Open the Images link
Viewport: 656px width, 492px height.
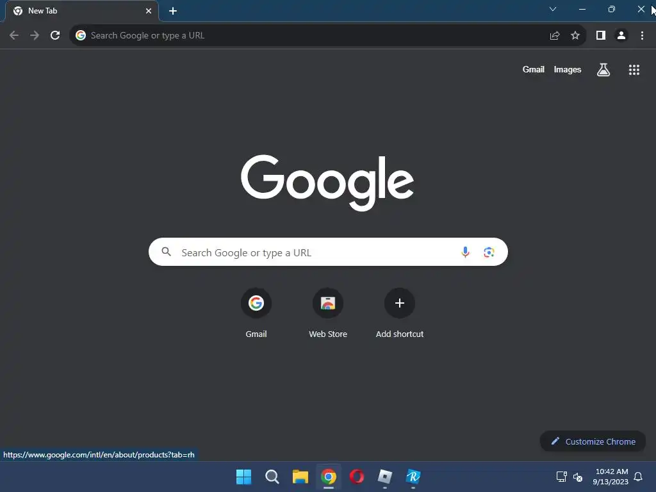pos(568,69)
